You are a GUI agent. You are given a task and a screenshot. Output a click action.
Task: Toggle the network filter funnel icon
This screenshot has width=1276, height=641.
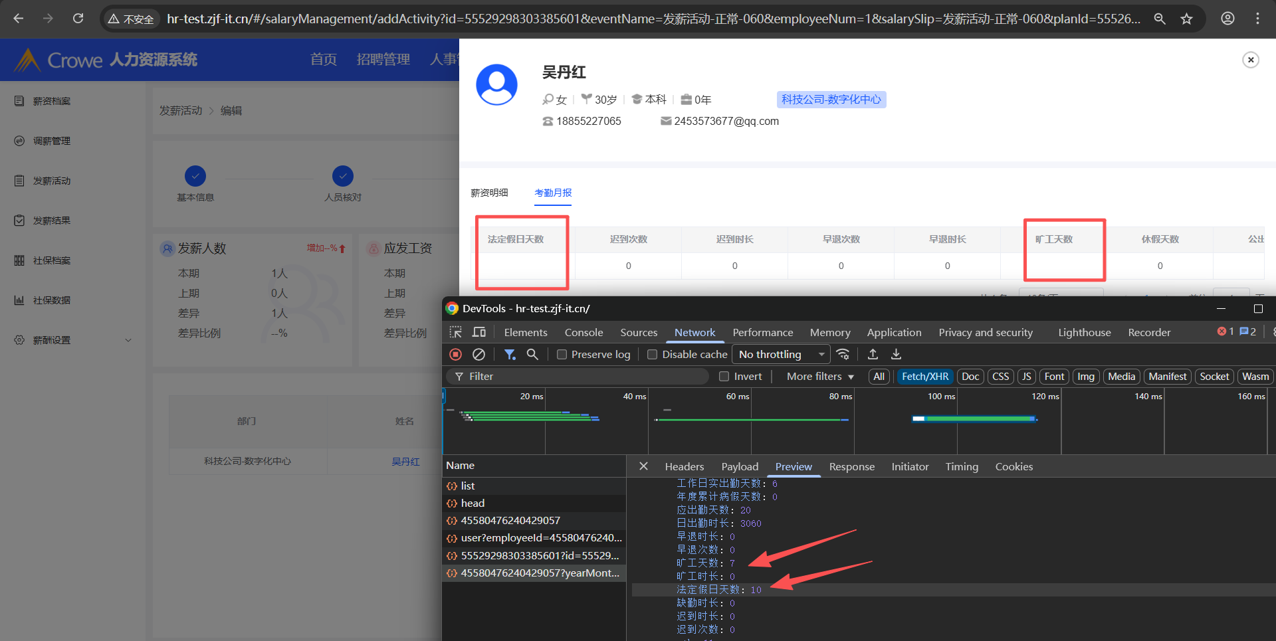(509, 355)
